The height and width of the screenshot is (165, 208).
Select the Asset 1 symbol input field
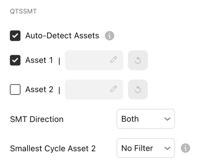click(x=94, y=60)
